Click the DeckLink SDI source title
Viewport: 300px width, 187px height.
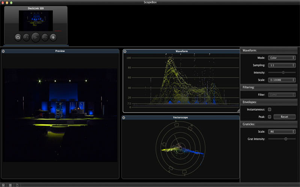click(x=36, y=8)
